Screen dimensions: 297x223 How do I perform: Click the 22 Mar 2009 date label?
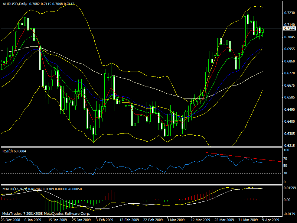(224, 220)
